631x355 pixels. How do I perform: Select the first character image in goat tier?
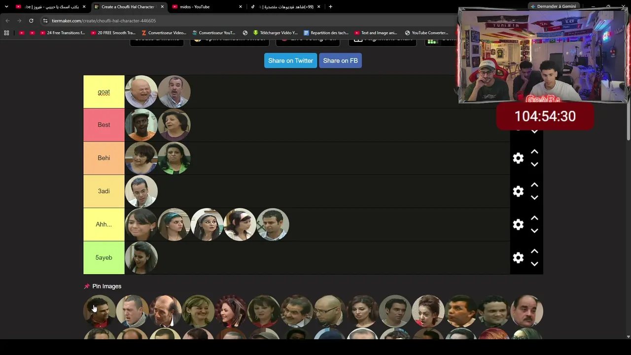pos(141,92)
